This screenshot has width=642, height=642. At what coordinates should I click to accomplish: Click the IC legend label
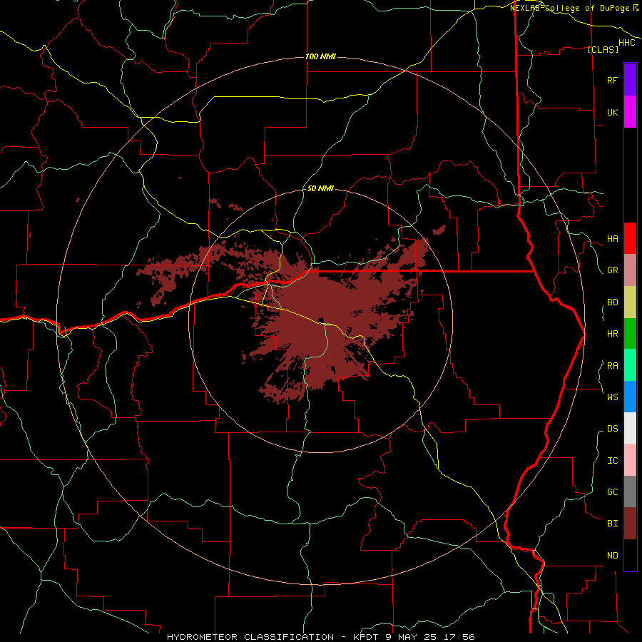[x=612, y=461]
